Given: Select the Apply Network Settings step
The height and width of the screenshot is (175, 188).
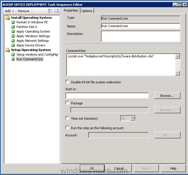Looking at the screenshot, I should click(x=33, y=41).
